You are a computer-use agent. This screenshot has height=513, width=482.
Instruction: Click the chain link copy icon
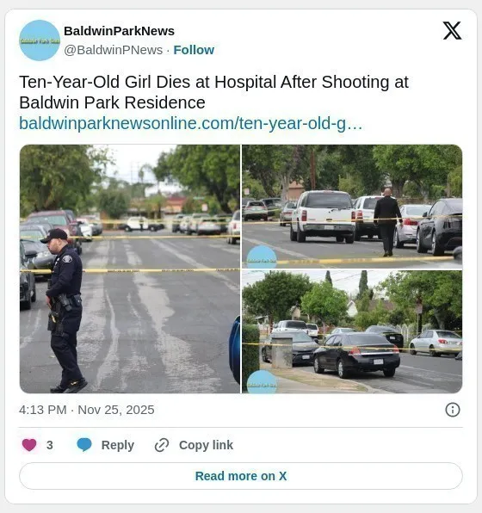162,445
